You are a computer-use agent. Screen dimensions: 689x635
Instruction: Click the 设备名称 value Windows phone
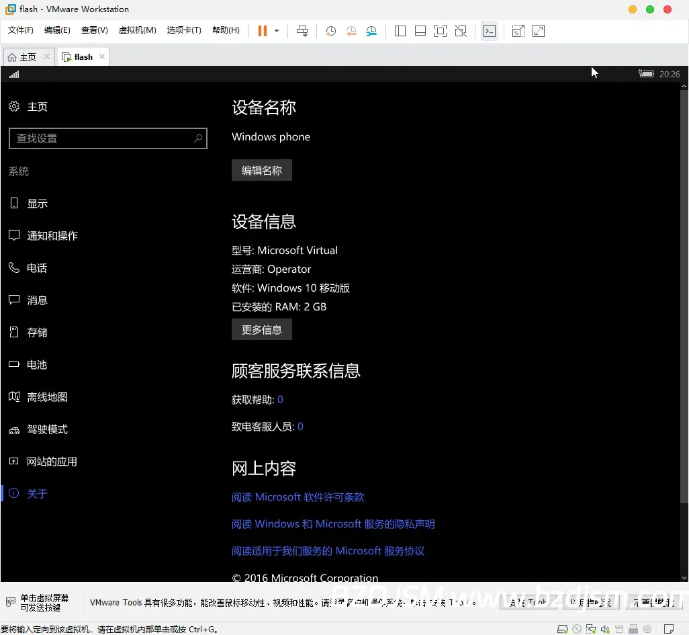click(x=271, y=137)
